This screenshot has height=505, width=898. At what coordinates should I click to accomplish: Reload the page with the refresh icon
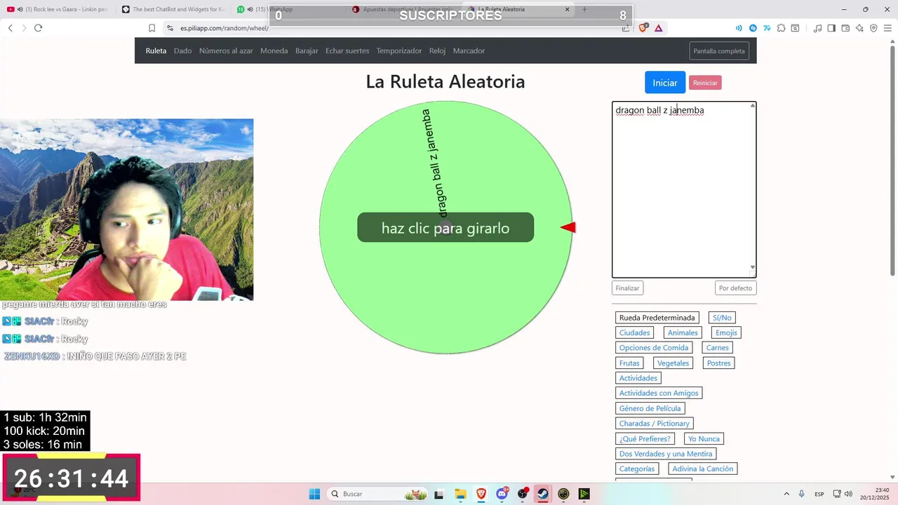tap(38, 28)
